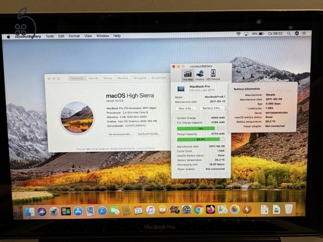Viewport: 323px width, 242px height.
Task: Open Spotlight search magnifier icon
Action: click(289, 33)
